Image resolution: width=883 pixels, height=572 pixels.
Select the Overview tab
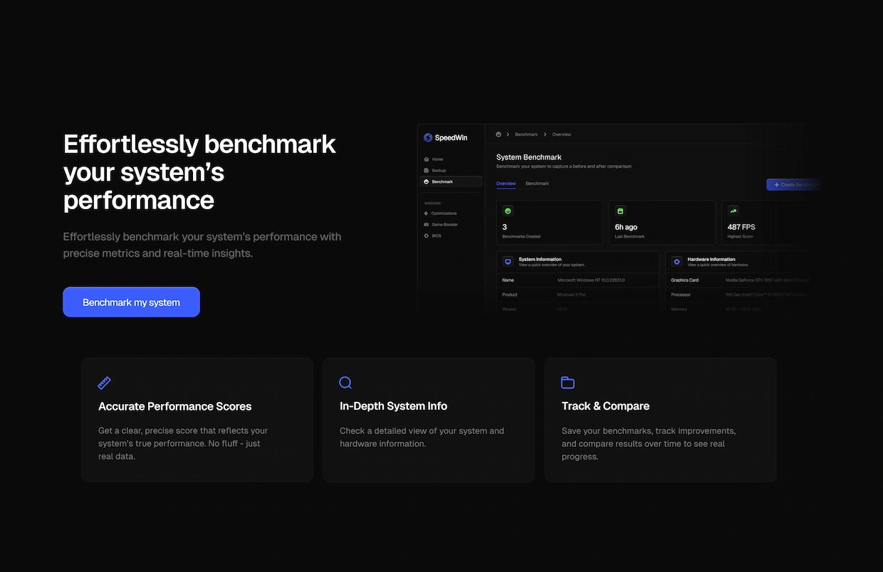(x=506, y=184)
